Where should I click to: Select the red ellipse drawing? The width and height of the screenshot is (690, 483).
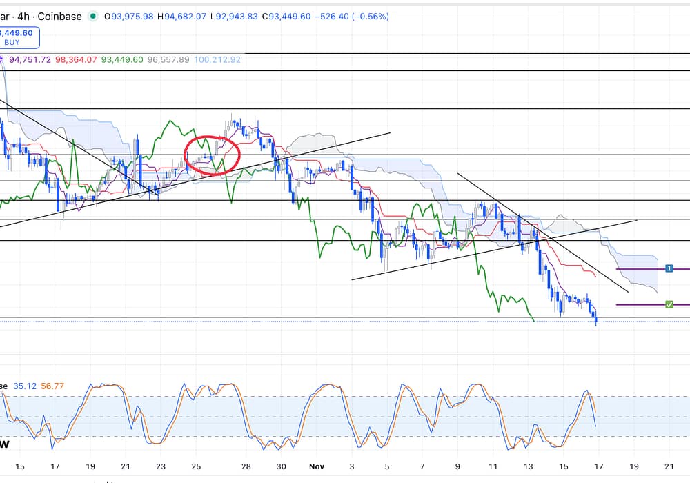tap(211, 155)
